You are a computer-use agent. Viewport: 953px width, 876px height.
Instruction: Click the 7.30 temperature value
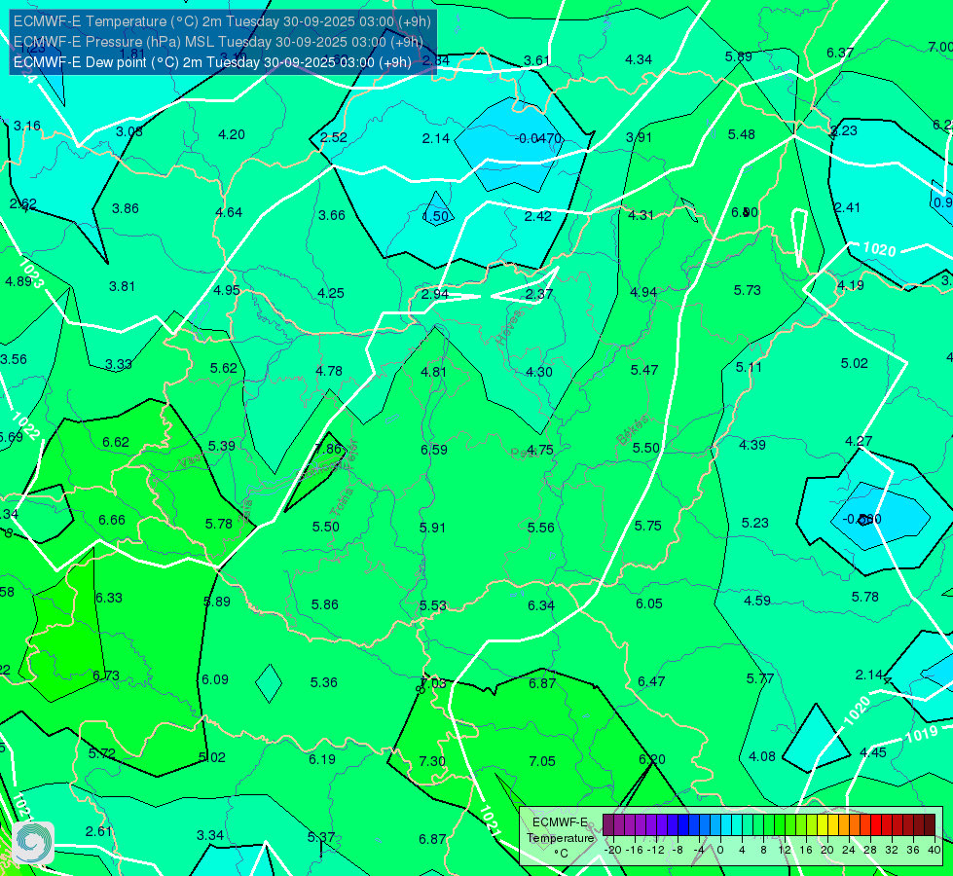432,761
